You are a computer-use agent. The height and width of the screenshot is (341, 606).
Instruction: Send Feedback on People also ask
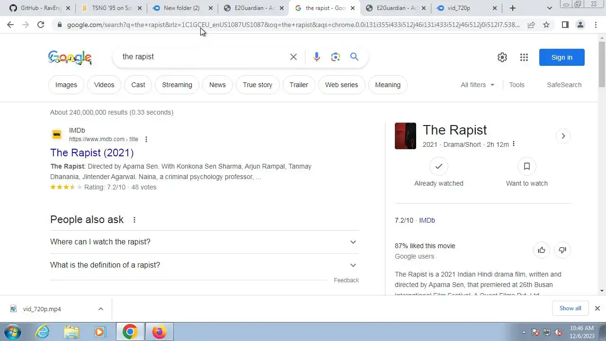pos(346,280)
